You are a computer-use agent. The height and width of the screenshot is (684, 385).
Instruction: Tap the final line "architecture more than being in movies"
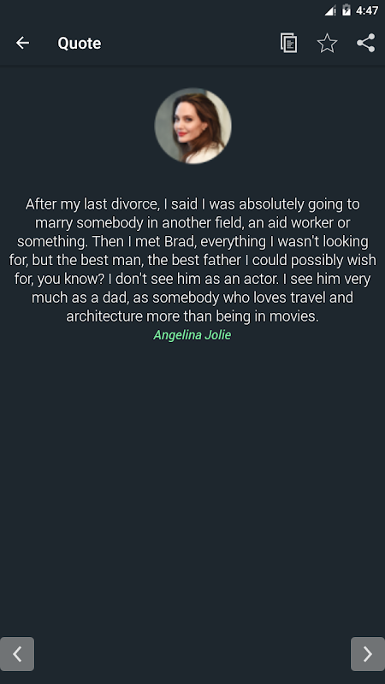pos(192,316)
